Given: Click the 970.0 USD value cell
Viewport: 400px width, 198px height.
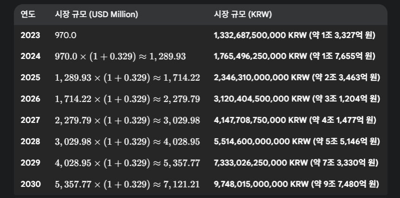Looking at the screenshot, I should (65, 35).
